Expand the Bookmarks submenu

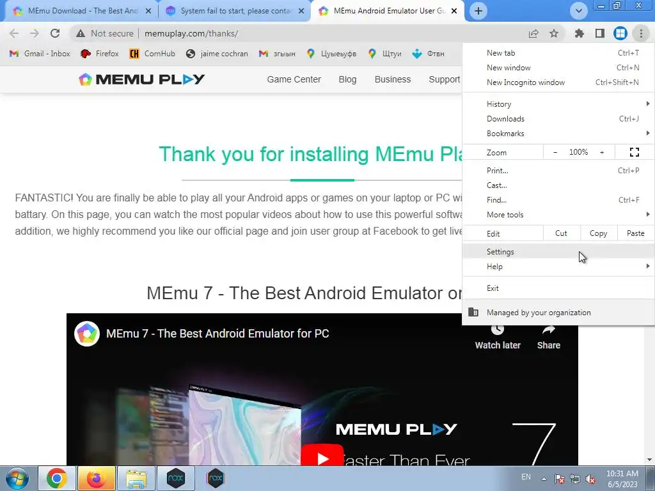point(558,133)
